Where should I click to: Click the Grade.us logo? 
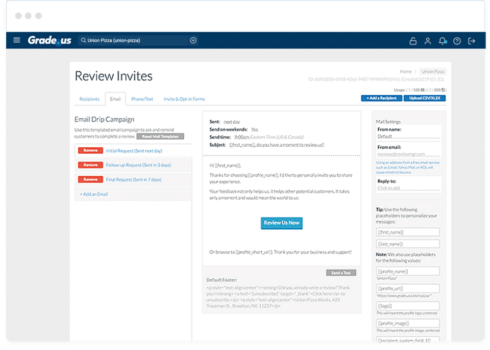(x=50, y=40)
